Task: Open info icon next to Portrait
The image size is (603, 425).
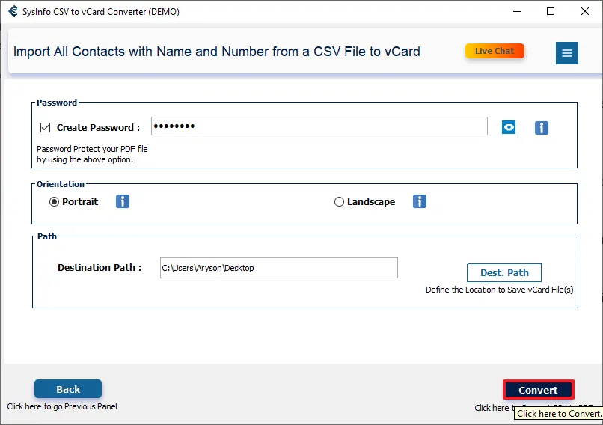Action: 123,201
